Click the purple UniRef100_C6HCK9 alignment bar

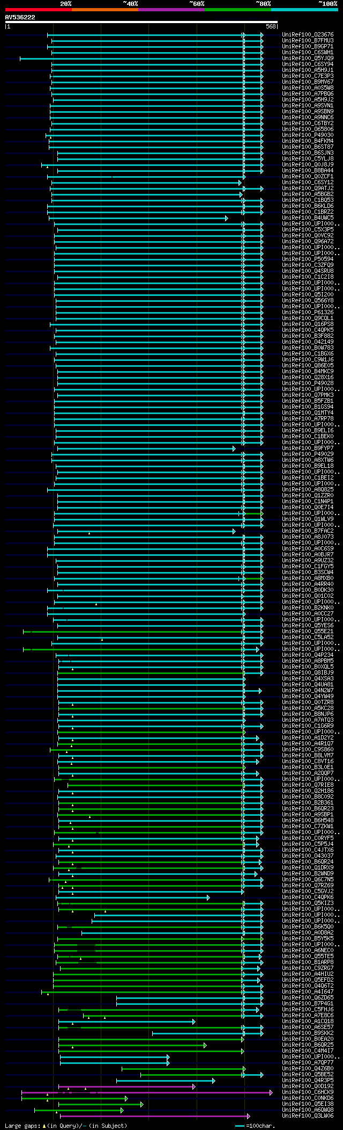click(x=147, y=1092)
